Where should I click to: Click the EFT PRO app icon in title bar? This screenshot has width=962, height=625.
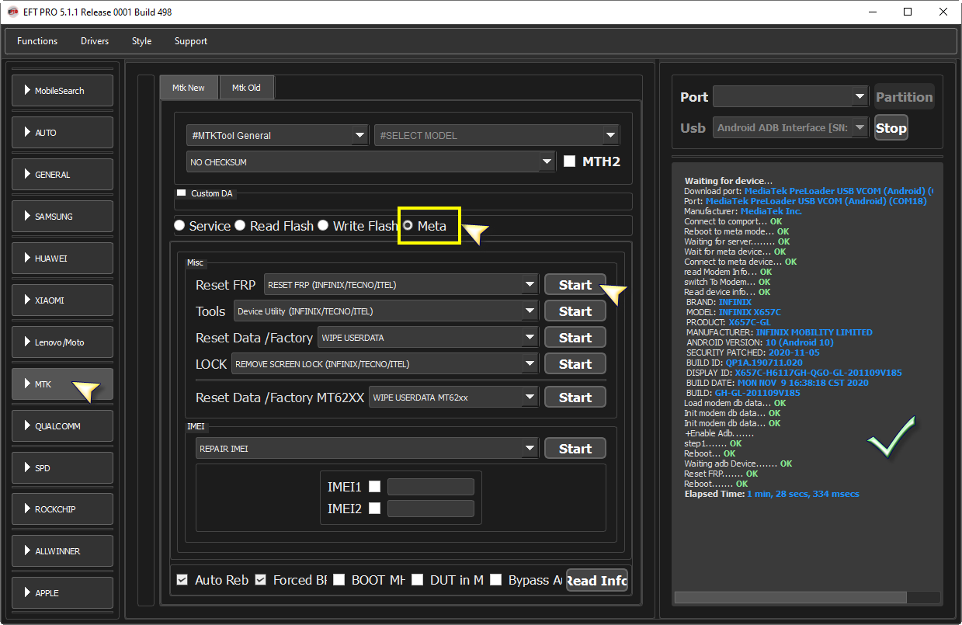click(x=12, y=12)
